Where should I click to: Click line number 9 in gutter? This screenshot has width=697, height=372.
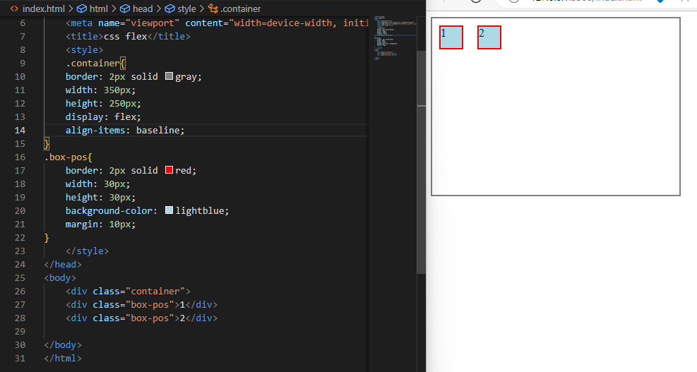pos(23,63)
